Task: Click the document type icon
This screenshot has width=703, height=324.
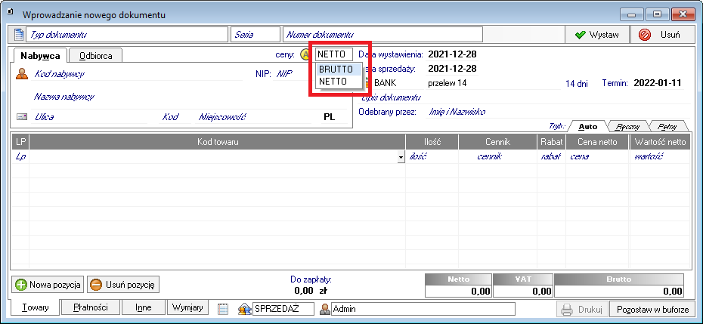Action: coord(19,35)
